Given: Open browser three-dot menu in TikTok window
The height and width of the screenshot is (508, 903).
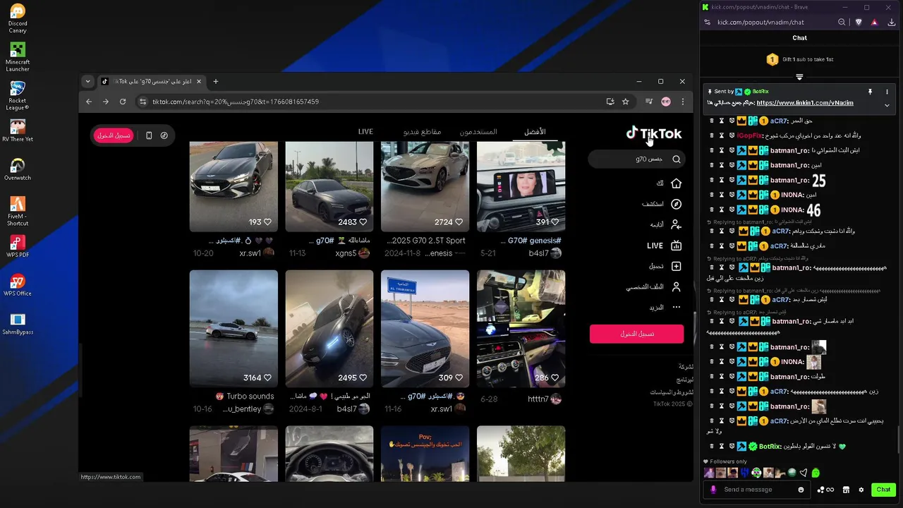Looking at the screenshot, I should coord(682,102).
